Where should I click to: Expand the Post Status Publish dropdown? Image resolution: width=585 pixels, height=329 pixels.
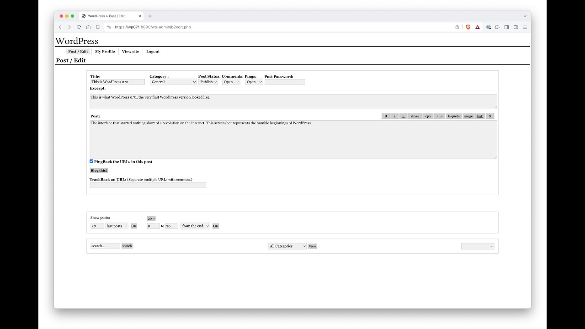click(208, 82)
